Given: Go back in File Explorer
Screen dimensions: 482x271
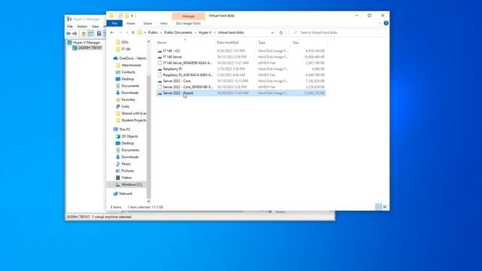Looking at the screenshot, I should point(112,32).
